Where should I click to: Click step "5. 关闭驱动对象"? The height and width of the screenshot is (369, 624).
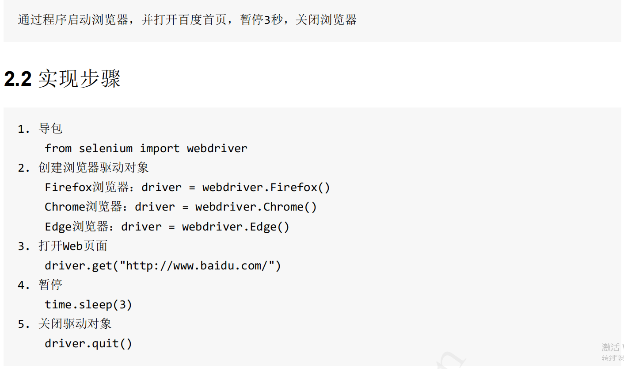pyautogui.click(x=65, y=324)
